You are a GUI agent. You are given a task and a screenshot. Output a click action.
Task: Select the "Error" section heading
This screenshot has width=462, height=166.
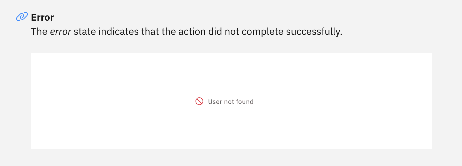[42, 17]
